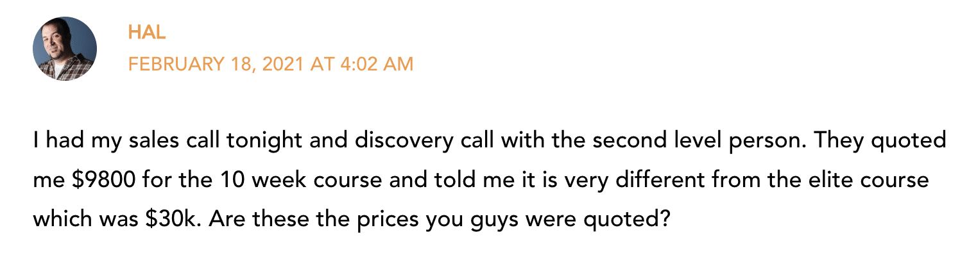Viewport: 969px width, 255px height.
Task: Click the words "you guys were" in the question
Action: coord(492,220)
